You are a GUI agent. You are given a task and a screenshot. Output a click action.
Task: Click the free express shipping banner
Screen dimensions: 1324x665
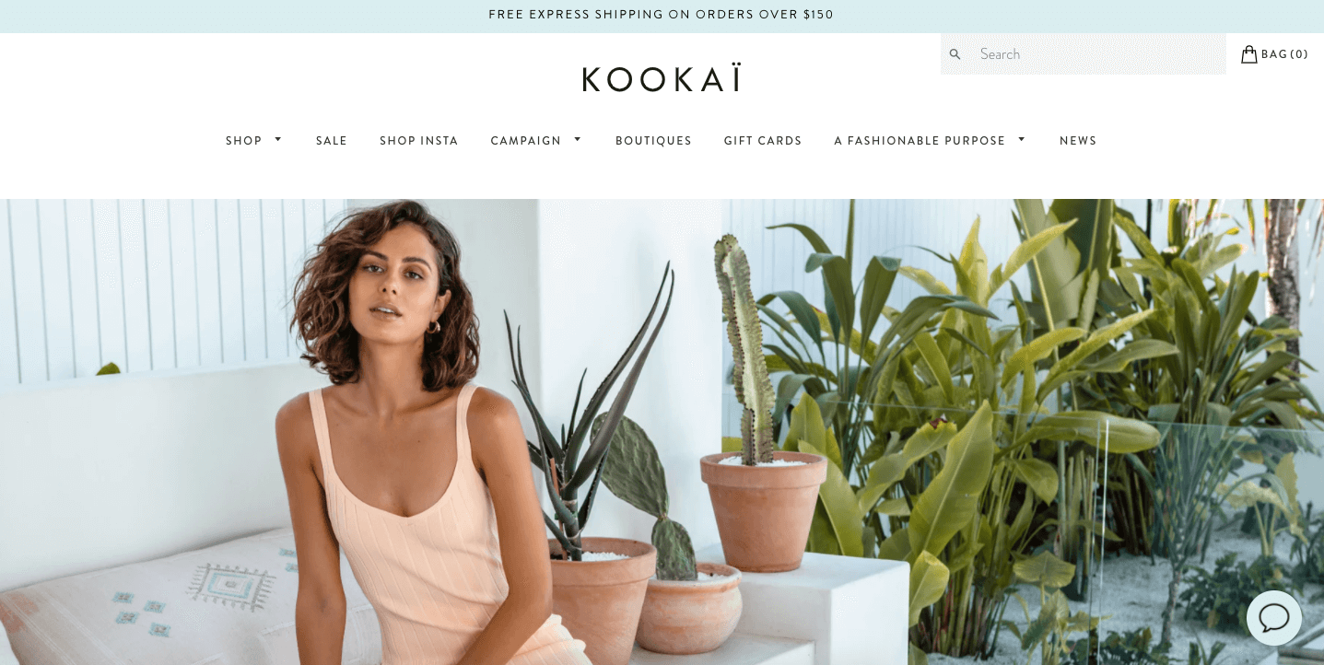tap(662, 16)
